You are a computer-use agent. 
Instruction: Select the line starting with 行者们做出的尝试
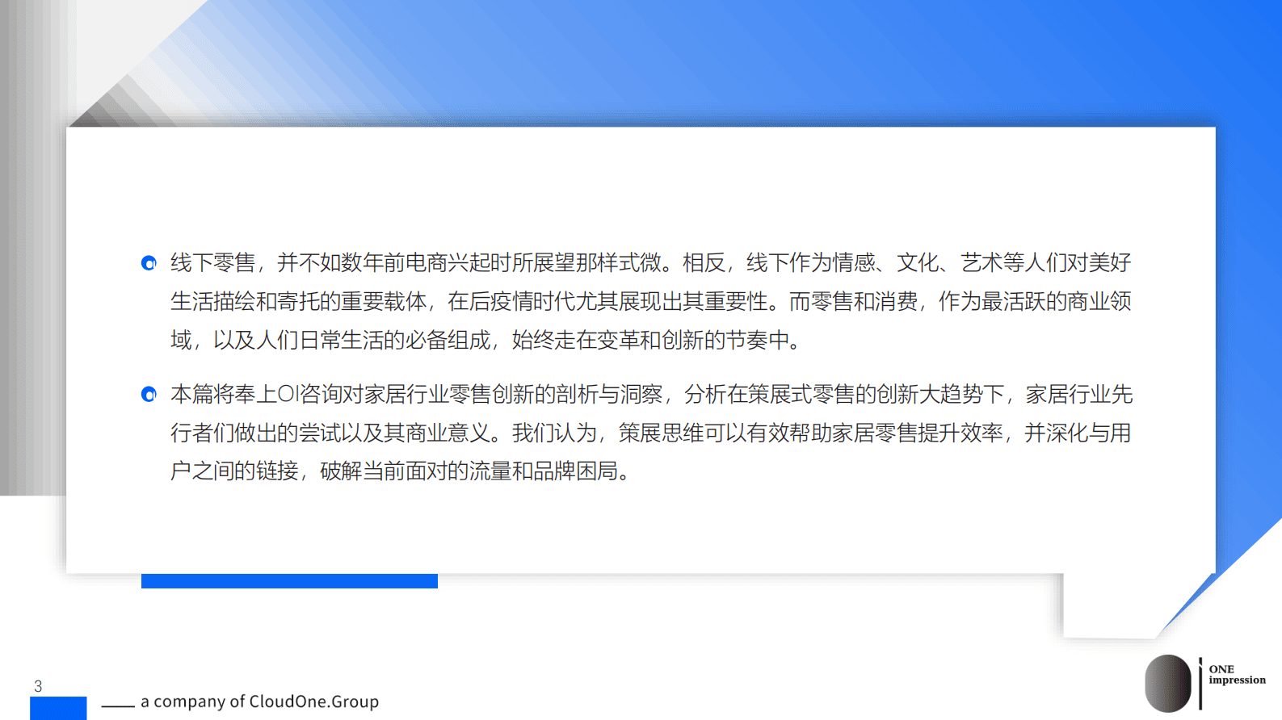(650, 433)
